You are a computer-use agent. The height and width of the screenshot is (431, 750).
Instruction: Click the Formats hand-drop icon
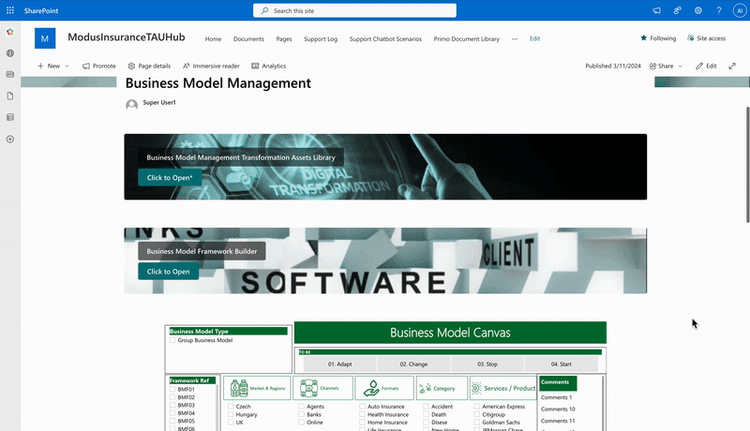[371, 388]
